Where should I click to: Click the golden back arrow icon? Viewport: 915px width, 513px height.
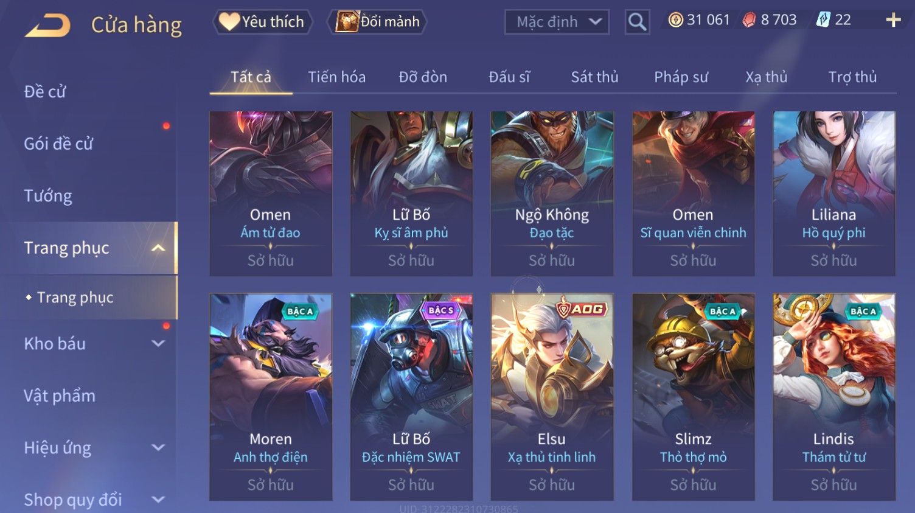[x=47, y=26]
